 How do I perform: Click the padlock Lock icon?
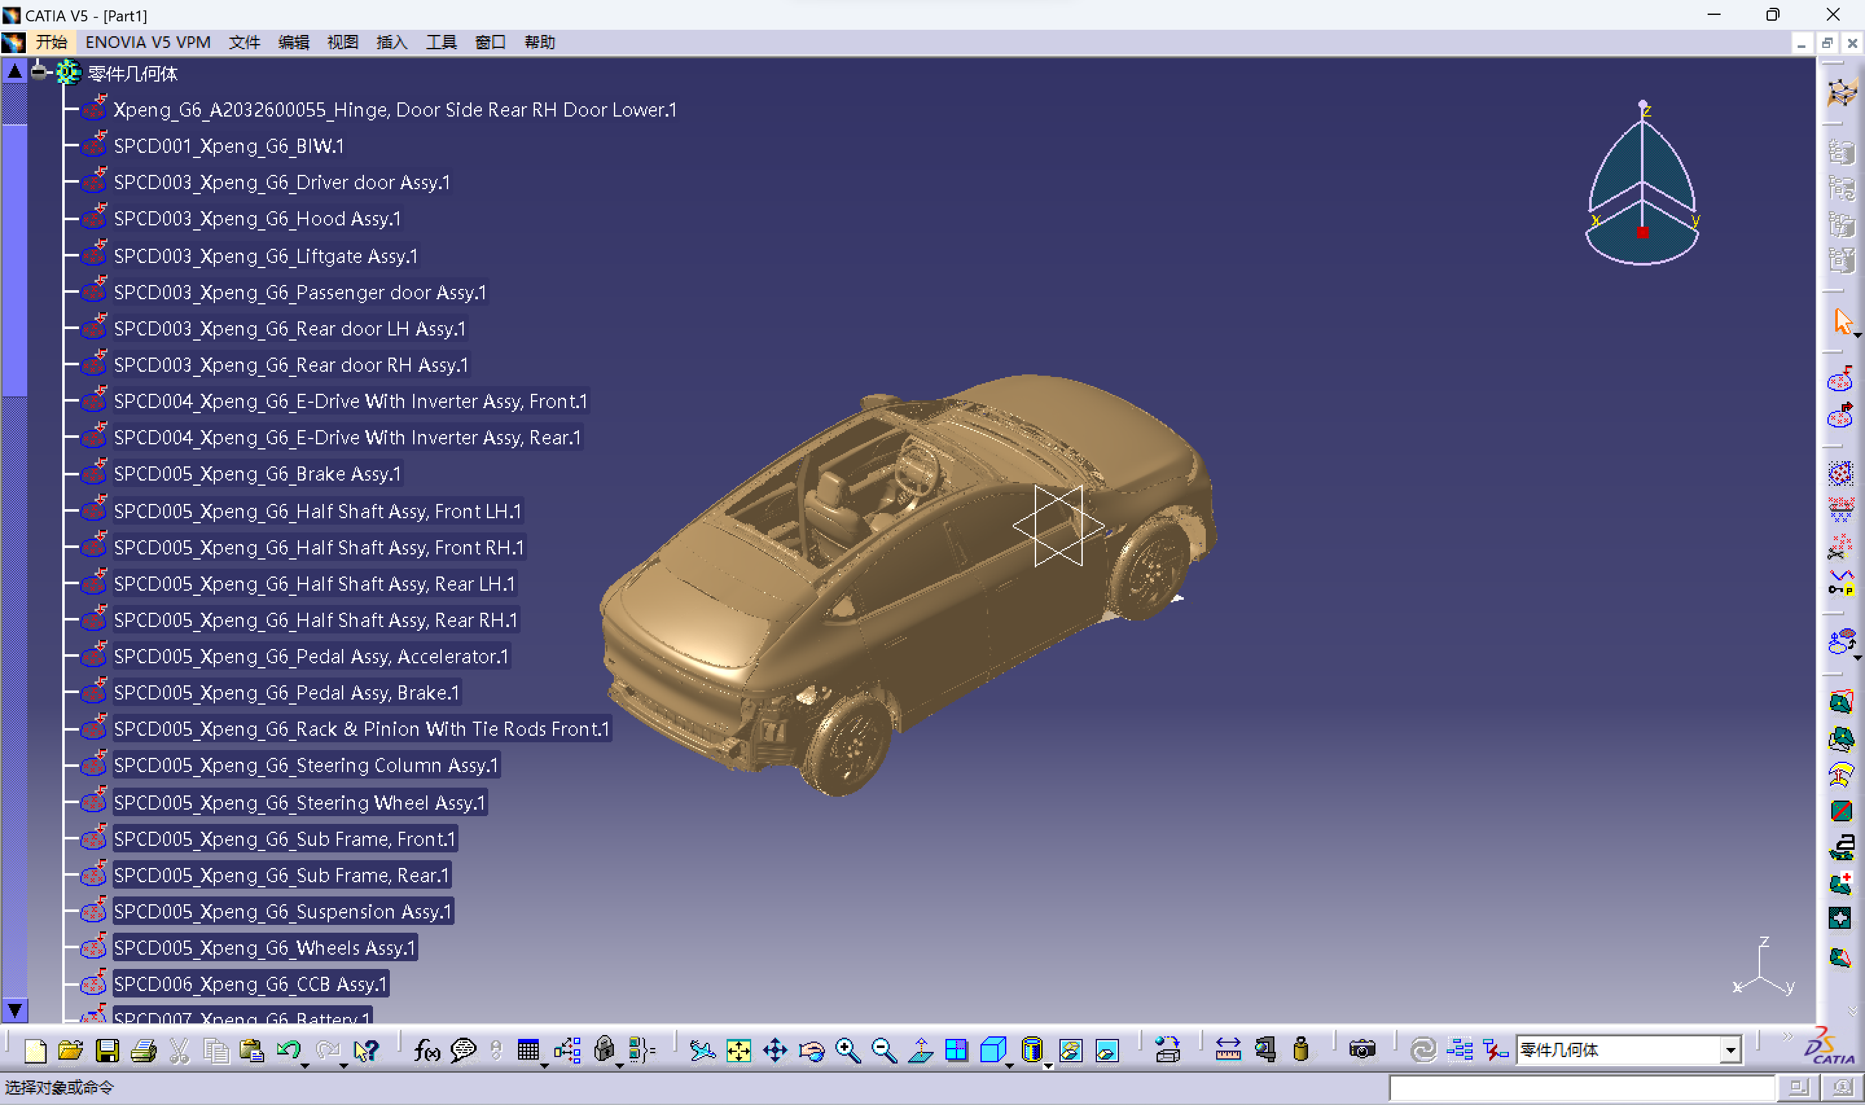(x=604, y=1050)
